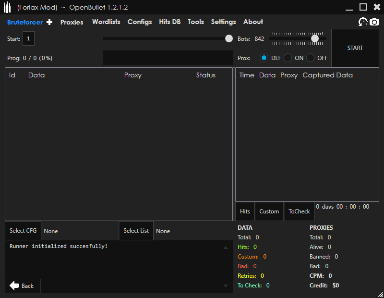Click the Retries counter label
This screenshot has height=298, width=384.
tap(247, 276)
